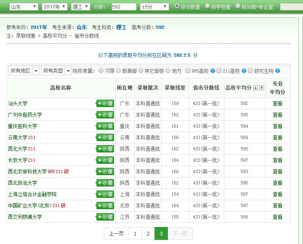View 专业平均分 for 中国矿业大学(北京) via 查看
The height and width of the screenshot is (244, 303).
pos(277,205)
